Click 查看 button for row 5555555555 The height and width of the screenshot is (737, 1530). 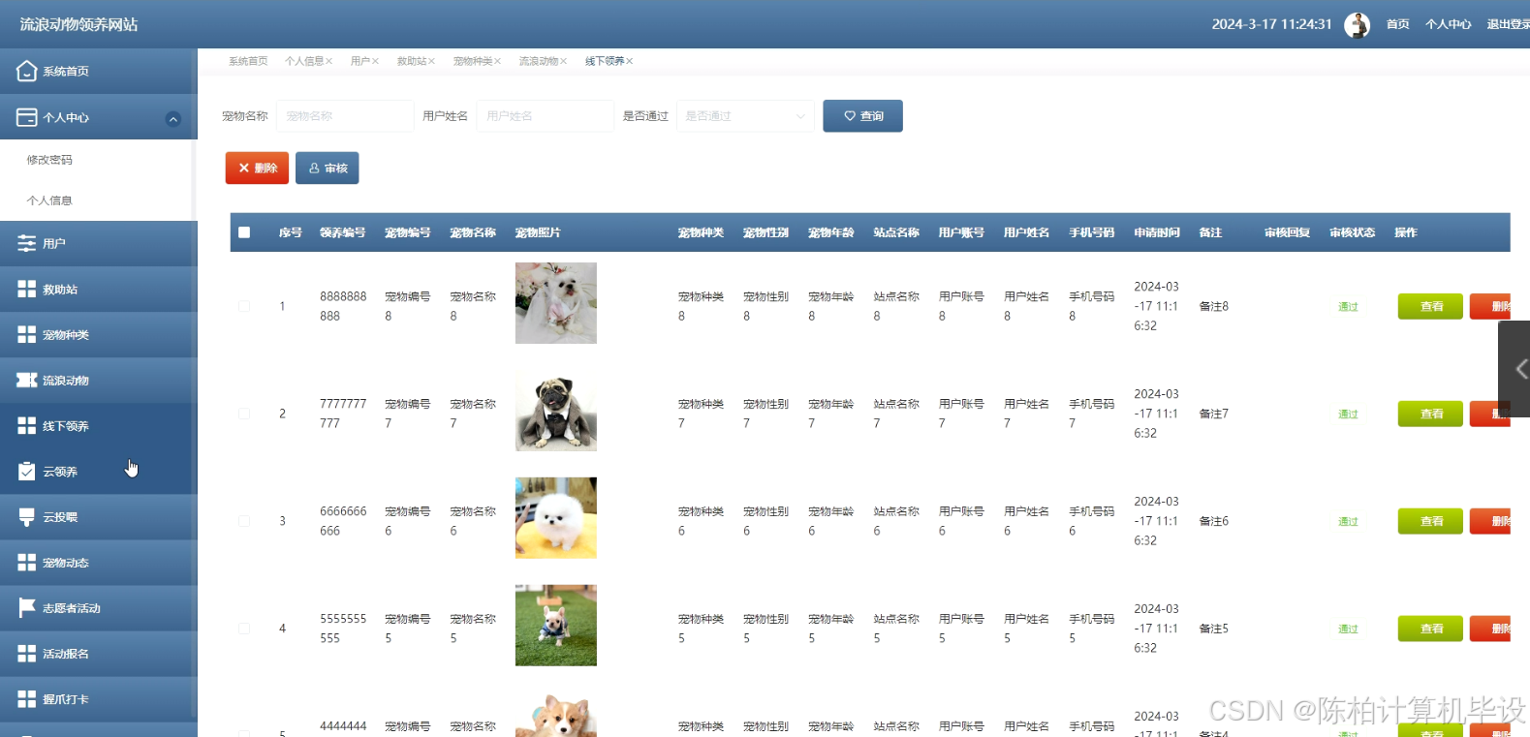[x=1430, y=629]
